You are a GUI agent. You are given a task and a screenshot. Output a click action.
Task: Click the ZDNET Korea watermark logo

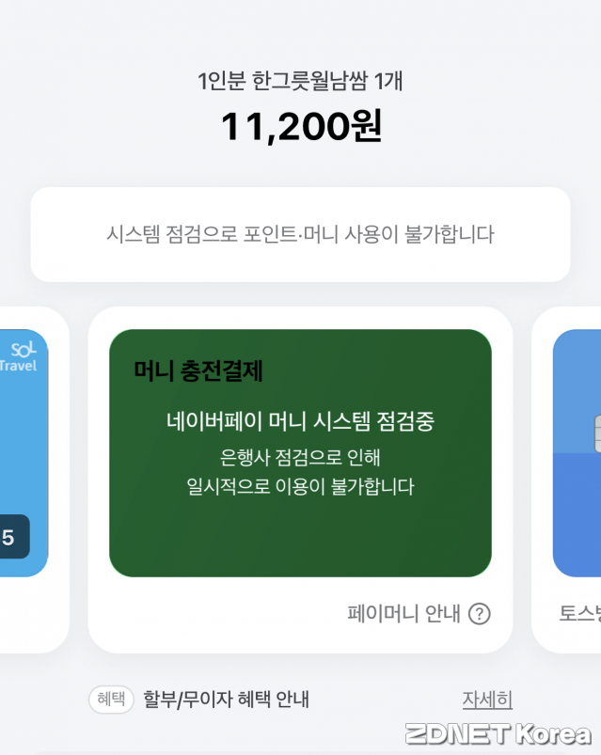coord(498,732)
